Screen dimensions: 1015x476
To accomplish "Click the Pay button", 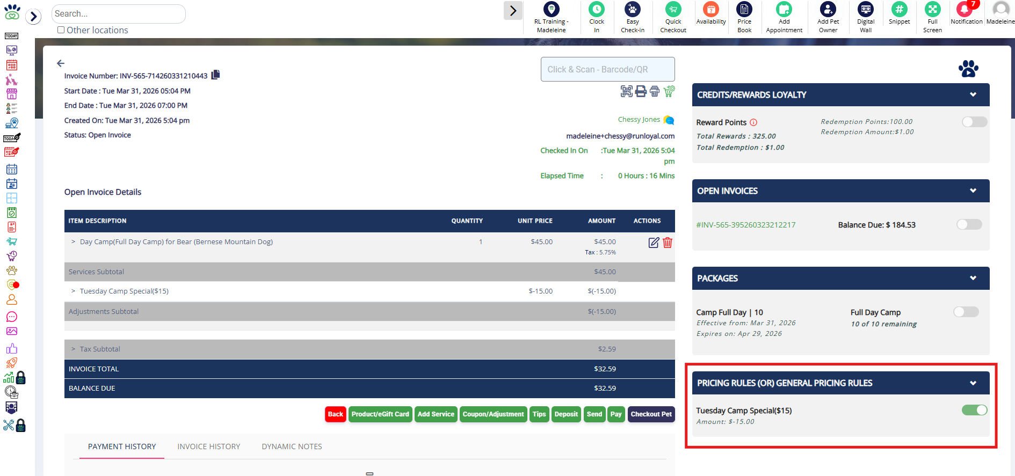I will tap(616, 414).
